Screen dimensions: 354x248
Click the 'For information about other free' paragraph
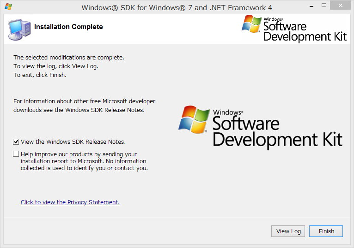(x=84, y=106)
